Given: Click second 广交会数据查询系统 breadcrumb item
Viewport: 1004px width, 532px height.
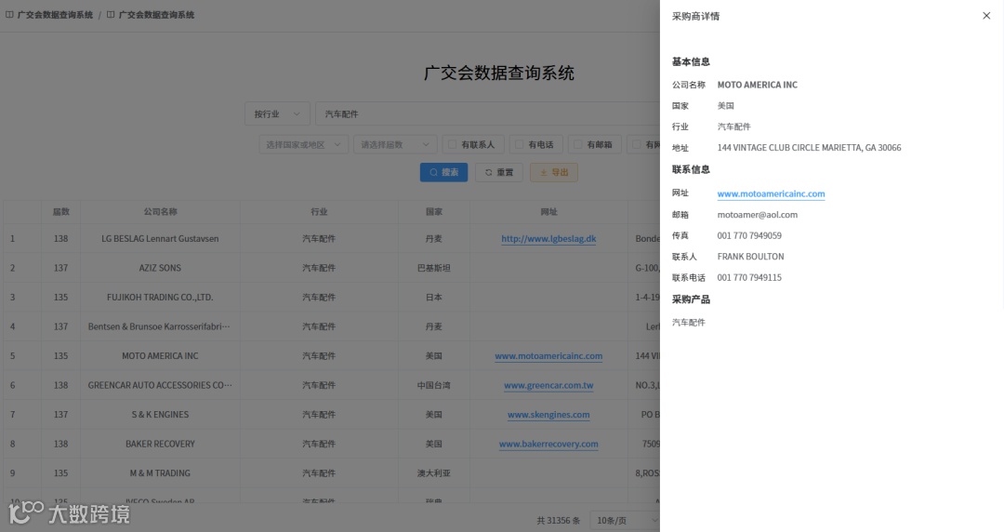Looking at the screenshot, I should click(x=156, y=15).
